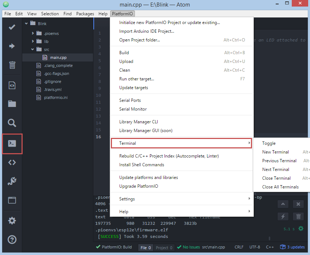Click the Serial Ports plug icon
The image size is (310, 255).
pyautogui.click(x=12, y=181)
